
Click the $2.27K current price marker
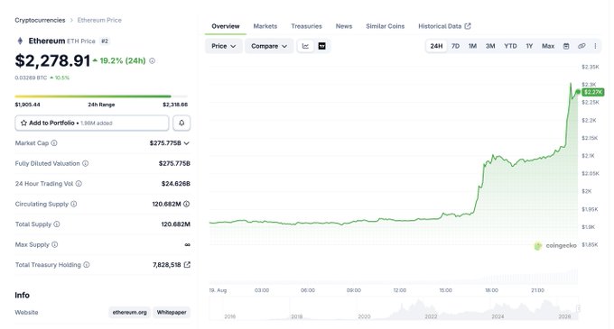593,92
